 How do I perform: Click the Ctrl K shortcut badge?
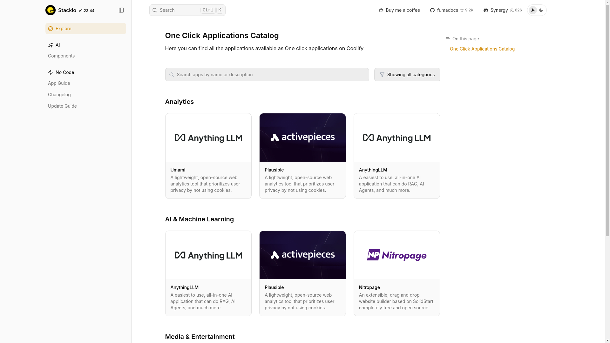212,10
